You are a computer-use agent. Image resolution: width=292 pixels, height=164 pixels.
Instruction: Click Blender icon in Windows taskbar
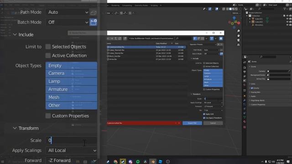point(153,162)
